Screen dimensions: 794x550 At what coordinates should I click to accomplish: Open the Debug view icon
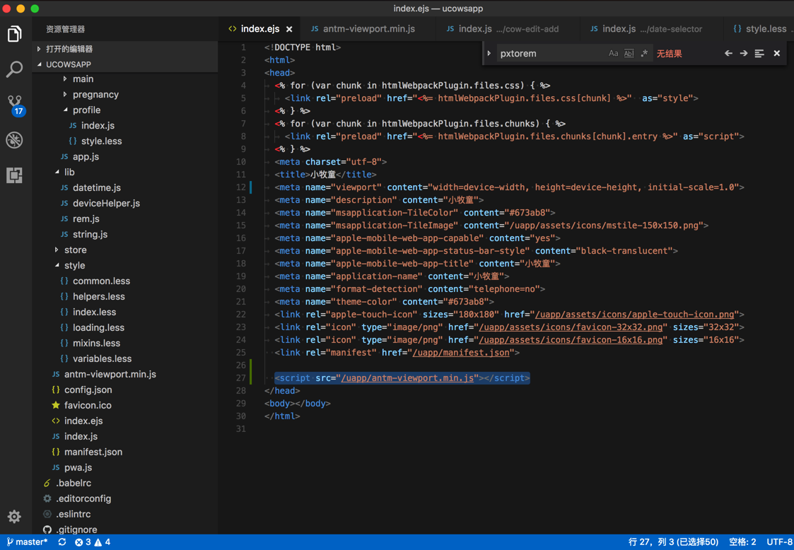pyautogui.click(x=14, y=140)
